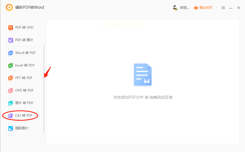Open the hamburger main menu
Image resolution: width=245 pixels, height=152 pixels.
[223, 8]
